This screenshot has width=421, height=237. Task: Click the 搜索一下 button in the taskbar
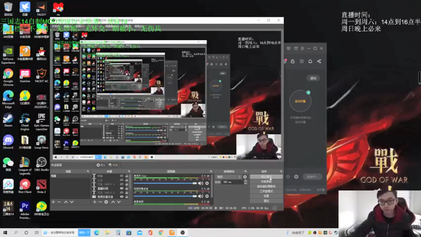84,233
